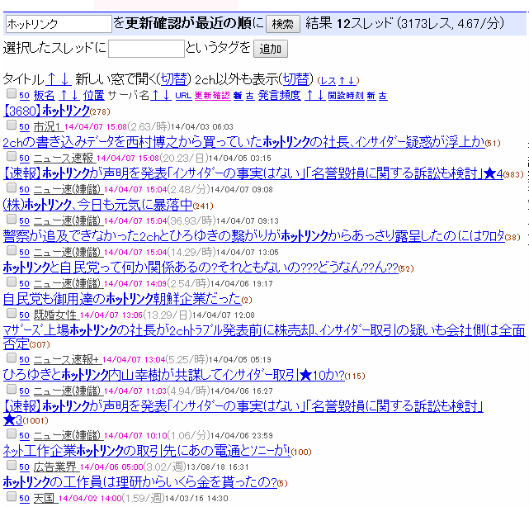Open thread 【速報】ホットリンクが声明を発表 ★3

[x=243, y=413]
